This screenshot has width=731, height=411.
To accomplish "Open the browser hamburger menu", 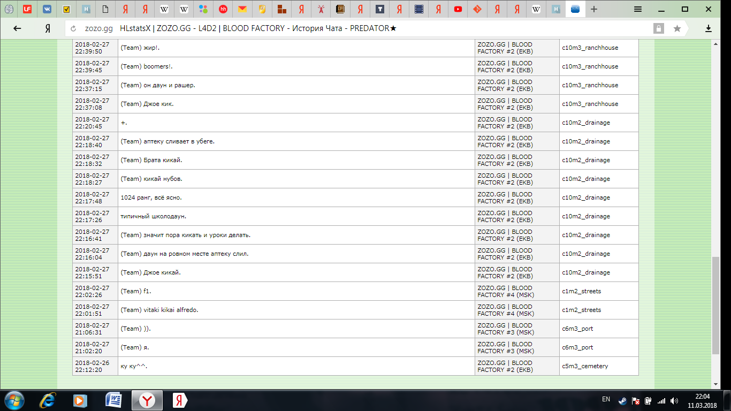I will (x=637, y=9).
